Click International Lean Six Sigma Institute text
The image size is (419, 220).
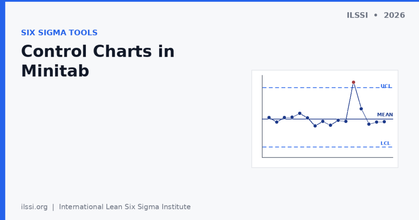pyautogui.click(x=125, y=207)
